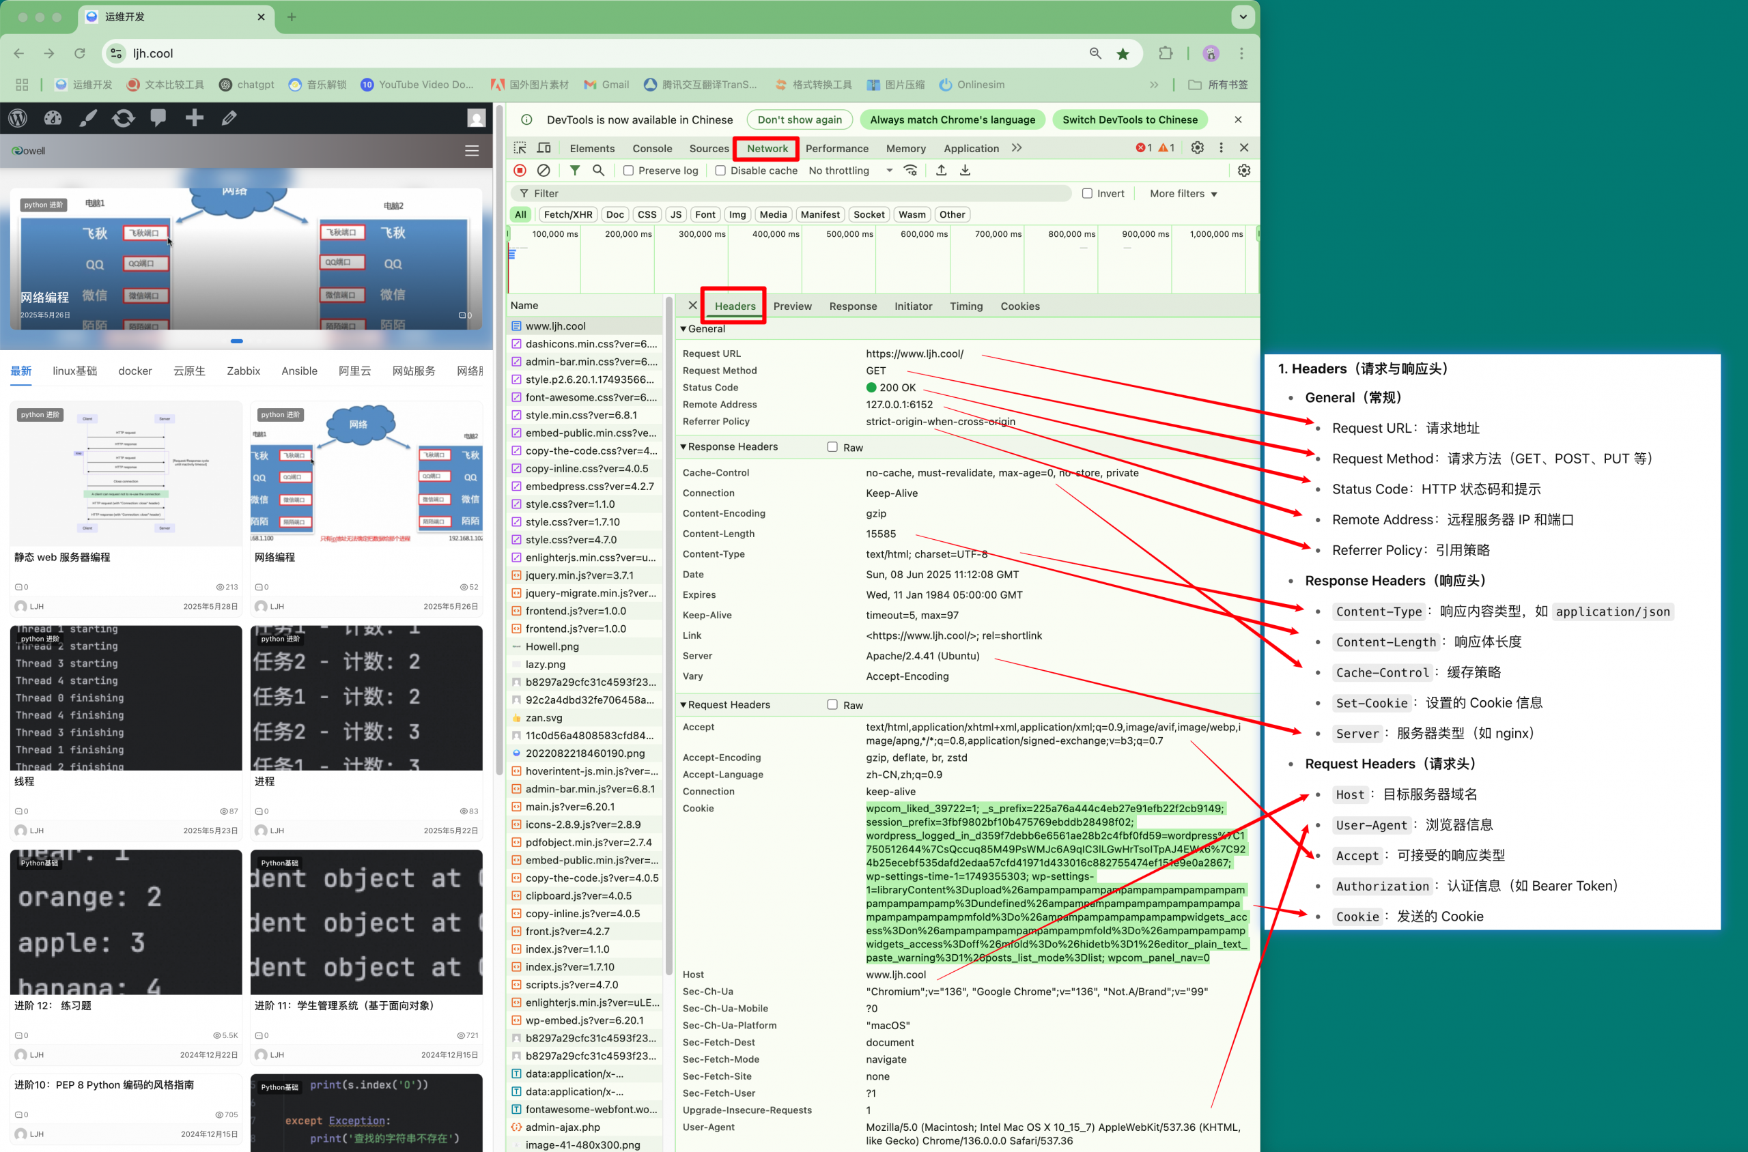Viewport: 1748px width, 1152px height.
Task: Select the JS type filter
Action: click(x=675, y=214)
